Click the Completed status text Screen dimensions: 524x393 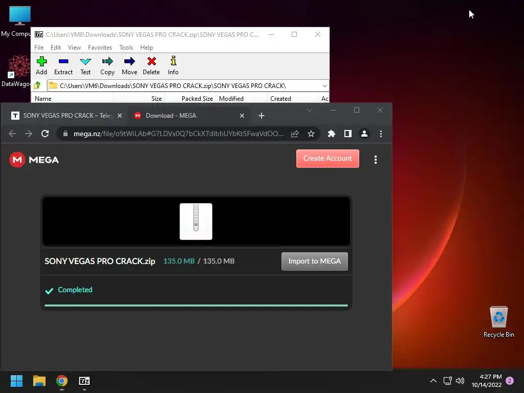[75, 290]
